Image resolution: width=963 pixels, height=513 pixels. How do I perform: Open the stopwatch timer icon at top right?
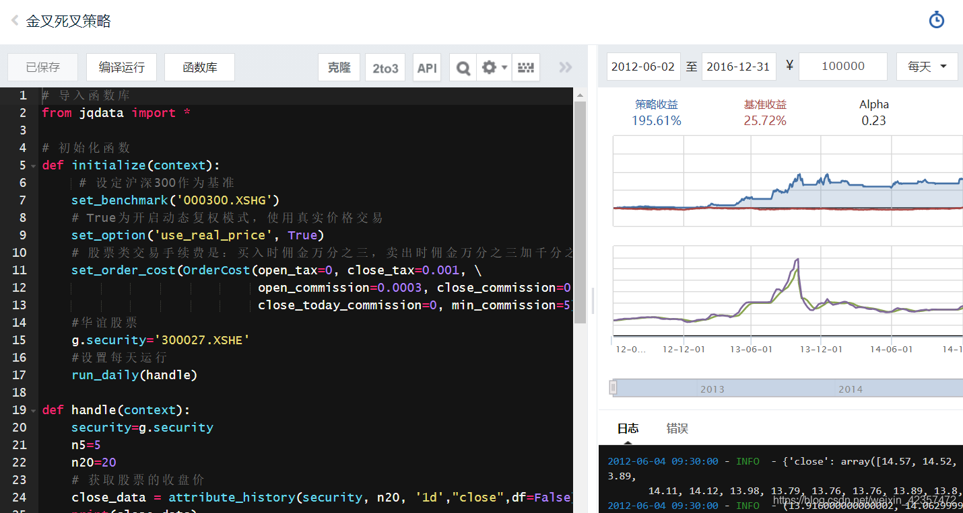(936, 20)
